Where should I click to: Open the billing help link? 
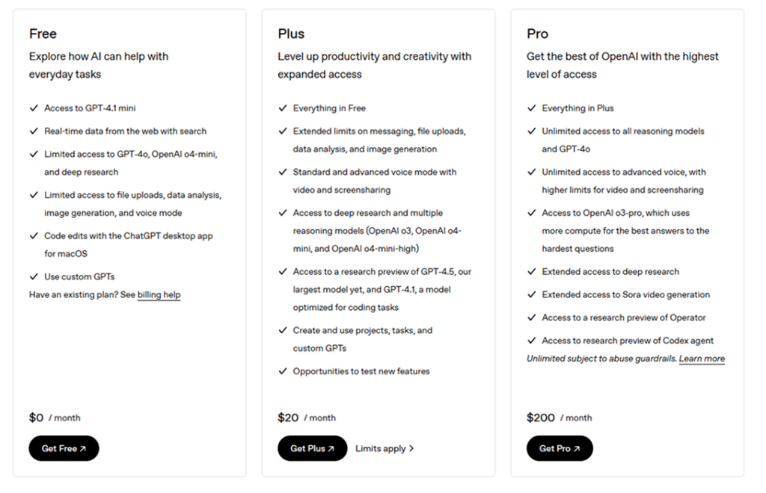(x=159, y=295)
